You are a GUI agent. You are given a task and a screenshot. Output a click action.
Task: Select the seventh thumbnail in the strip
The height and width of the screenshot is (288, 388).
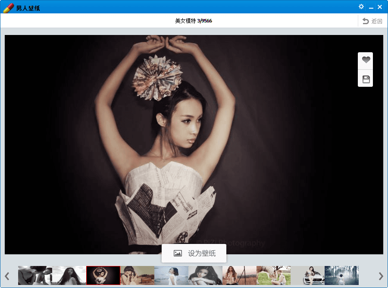coord(239,275)
